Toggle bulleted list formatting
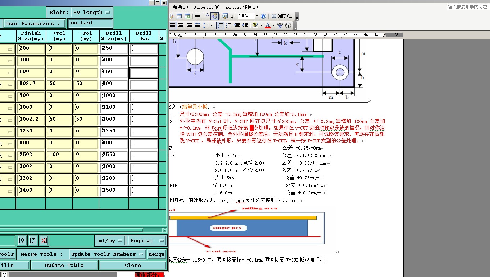The width and height of the screenshot is (490, 277). (228, 25)
